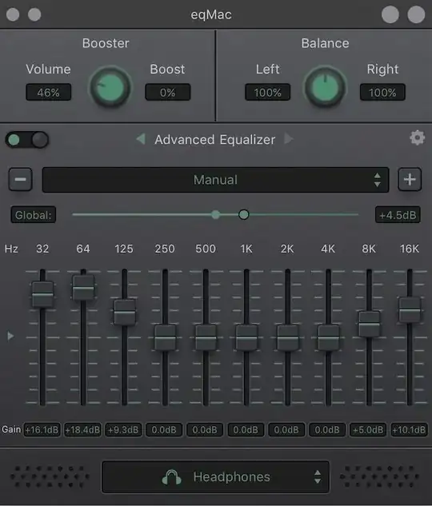Click the Global: label button

(x=34, y=214)
